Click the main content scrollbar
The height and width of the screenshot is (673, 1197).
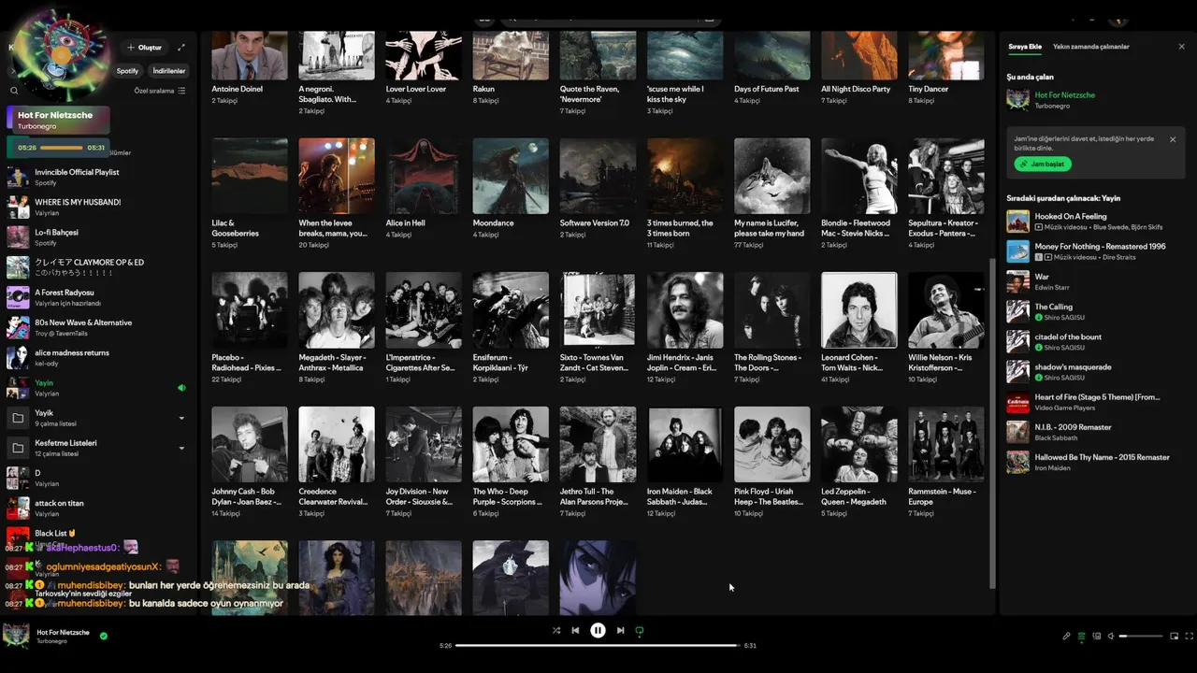[x=992, y=422]
